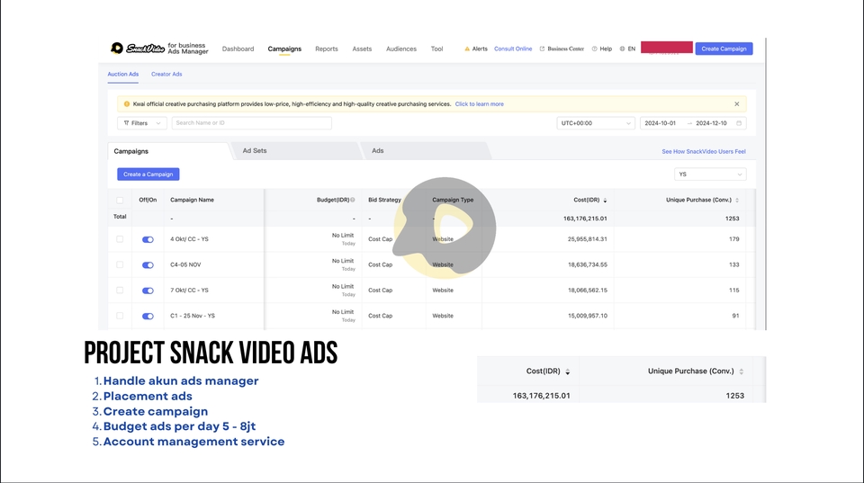This screenshot has width=864, height=483.
Task: Sort by Unique Purchase (Conv.) arrow
Action: [x=737, y=201]
